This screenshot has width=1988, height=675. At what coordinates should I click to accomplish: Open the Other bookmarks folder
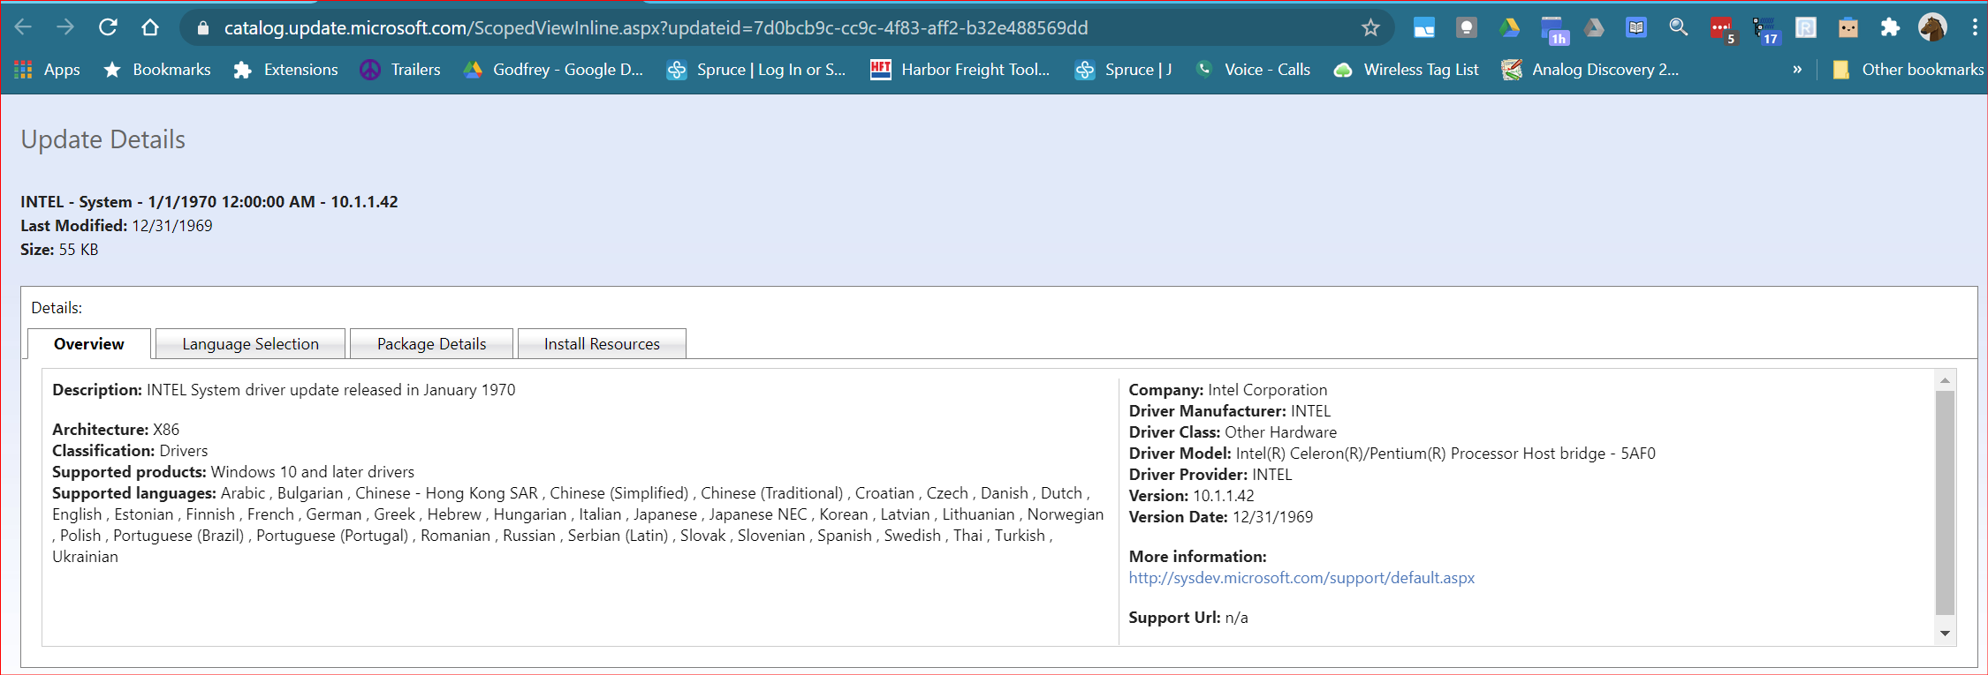pos(1908,70)
